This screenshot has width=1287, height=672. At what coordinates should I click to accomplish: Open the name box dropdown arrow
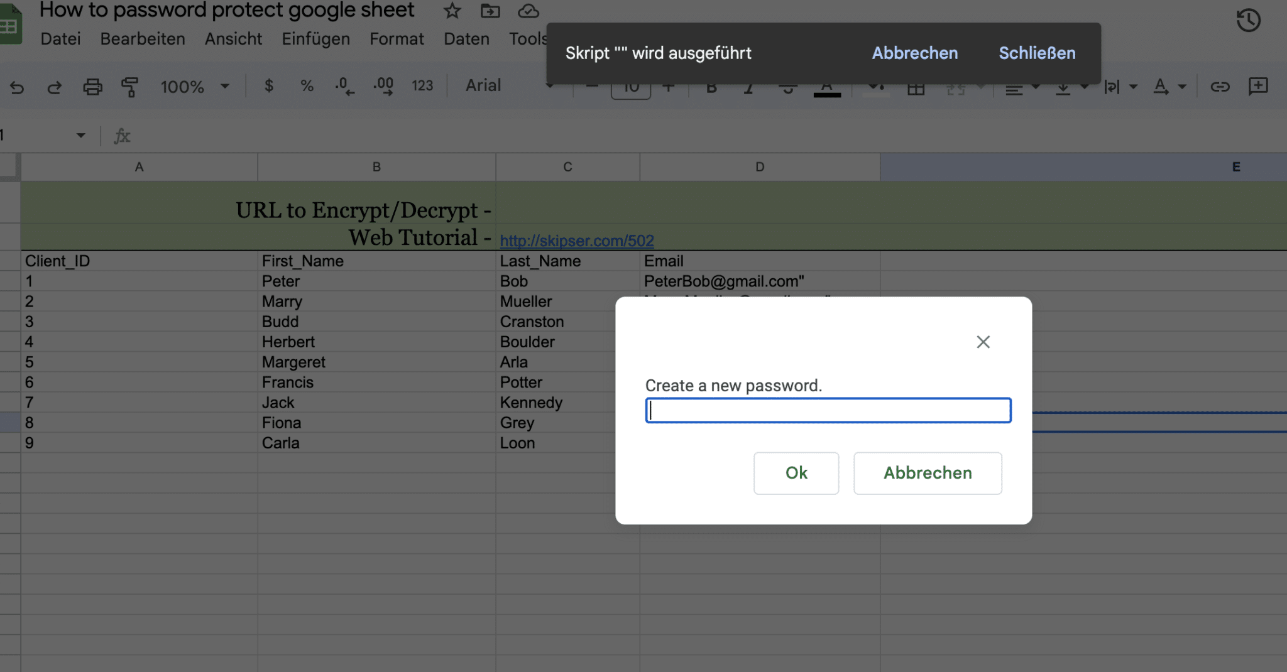[x=80, y=136]
